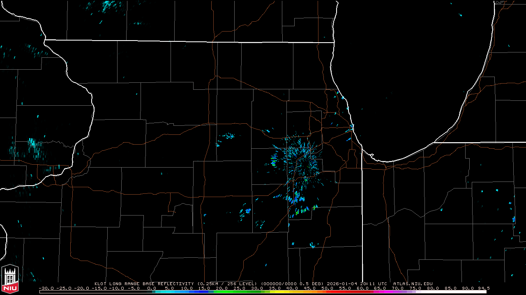Click the cyan echoes at the top left corner
The height and width of the screenshot is (295, 526).
[x=108, y=5]
